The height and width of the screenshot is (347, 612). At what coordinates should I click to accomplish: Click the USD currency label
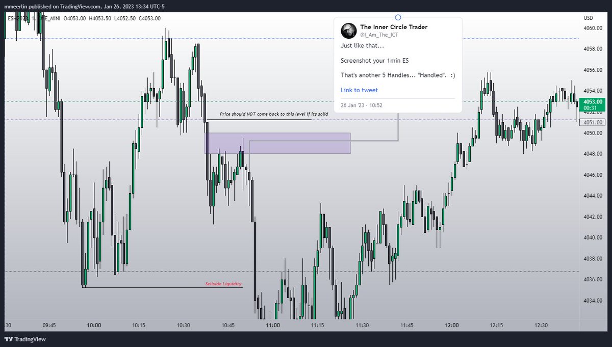click(589, 18)
